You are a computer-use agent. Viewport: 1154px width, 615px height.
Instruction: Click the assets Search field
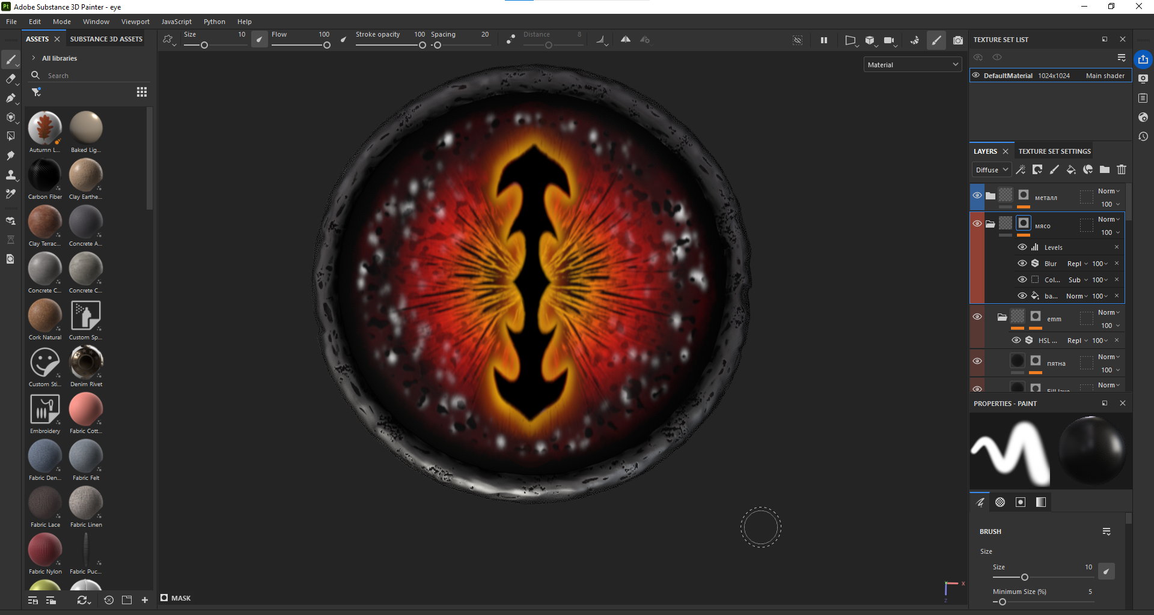point(90,76)
